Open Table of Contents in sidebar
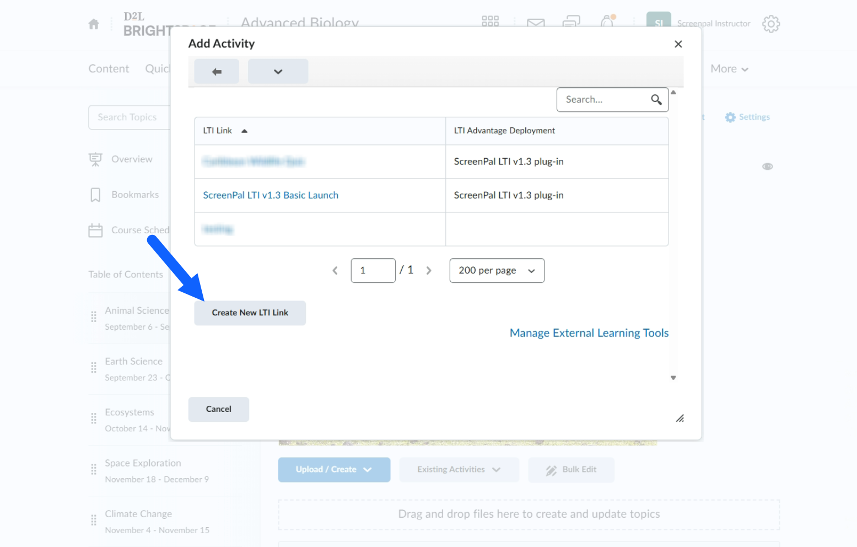The width and height of the screenshot is (857, 547). pyautogui.click(x=126, y=275)
